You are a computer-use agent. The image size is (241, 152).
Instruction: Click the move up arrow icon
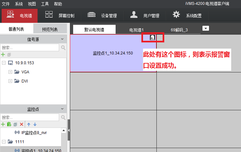pyautogui.click(x=29, y=124)
